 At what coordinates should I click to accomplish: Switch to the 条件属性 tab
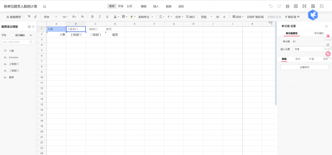319,33
